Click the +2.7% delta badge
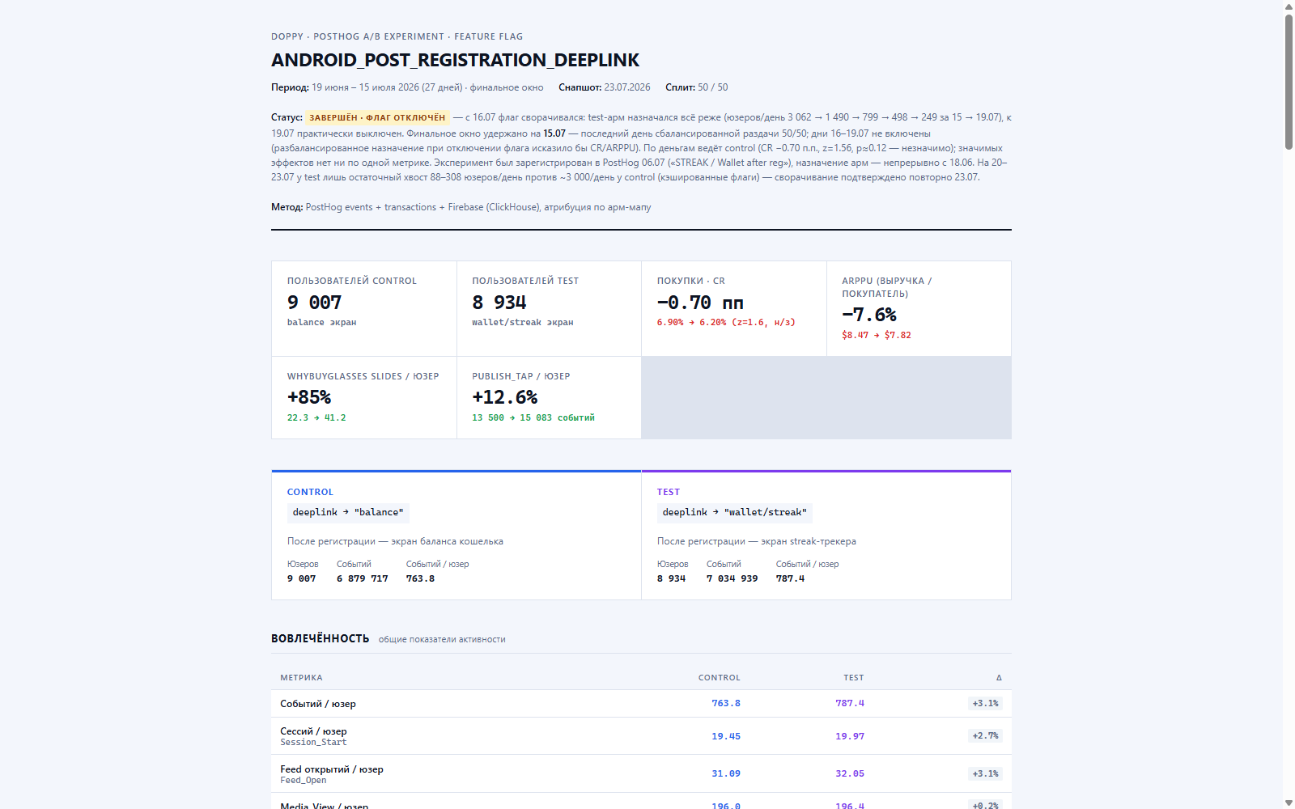Screen dimensions: 1295x809 (x=985, y=736)
